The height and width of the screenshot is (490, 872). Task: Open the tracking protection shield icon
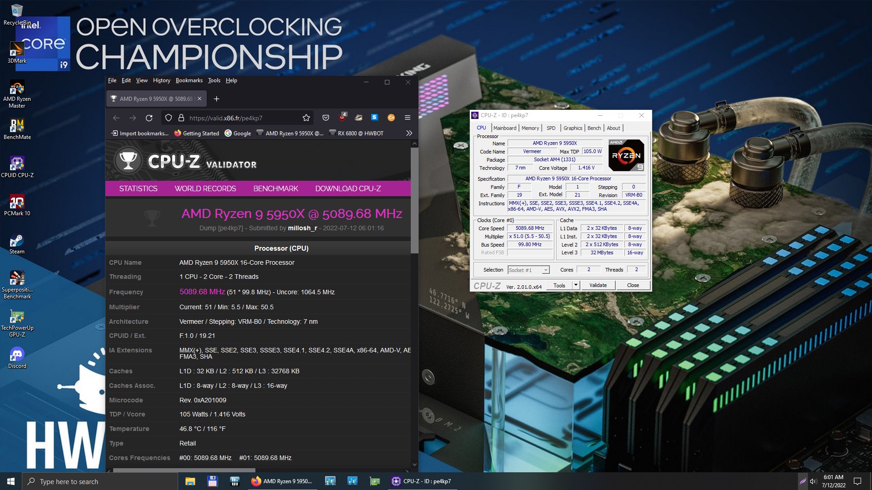169,118
